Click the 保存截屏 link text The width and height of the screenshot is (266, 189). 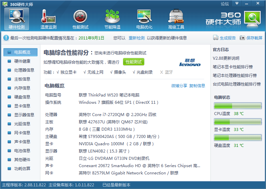[x=254, y=38]
